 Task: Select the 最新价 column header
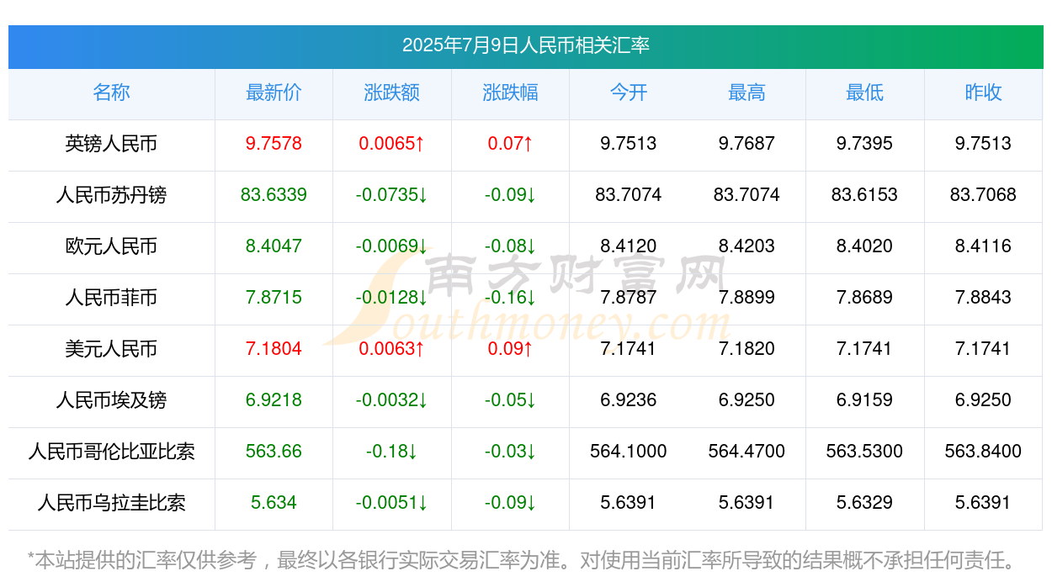(x=274, y=93)
